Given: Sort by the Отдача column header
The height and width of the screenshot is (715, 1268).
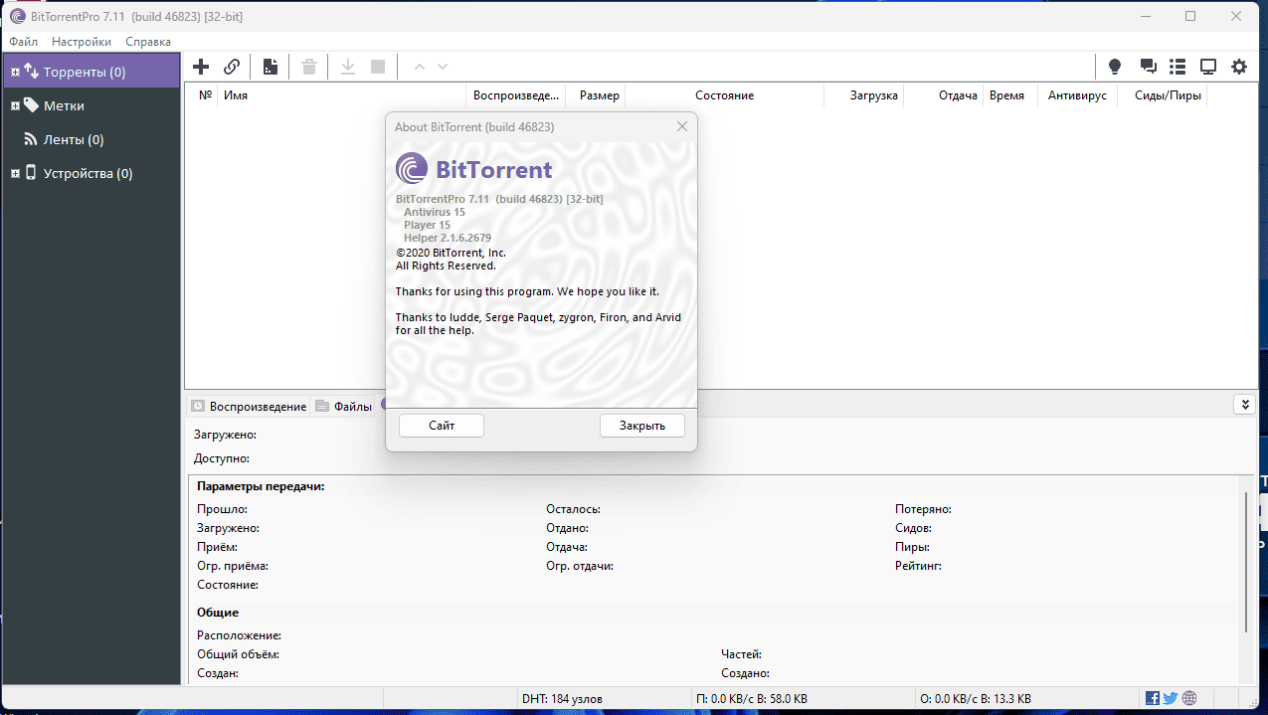Looking at the screenshot, I should coord(944,95).
